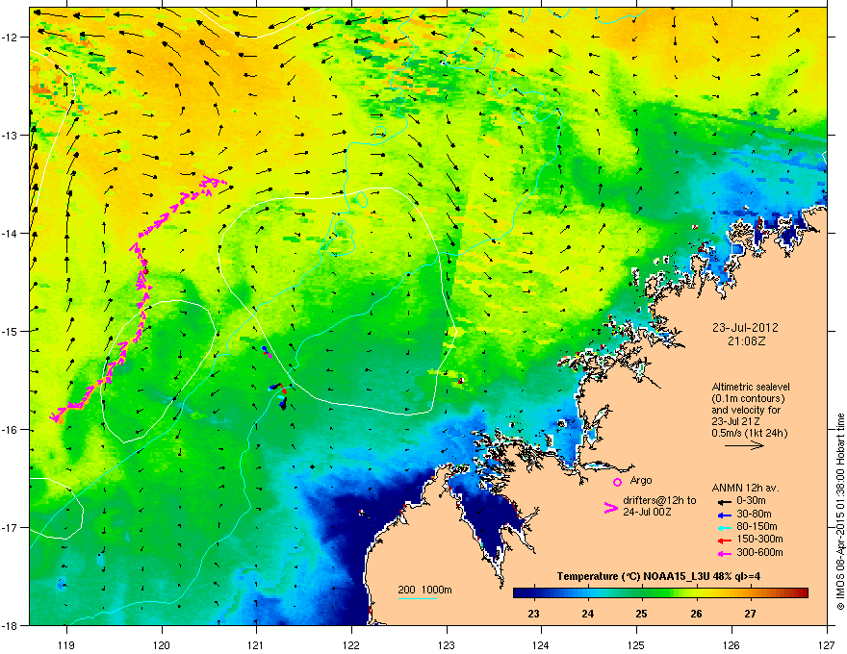Click the latitude axis label -17
Viewport: 847px width, 654px height.
pos(11,527)
